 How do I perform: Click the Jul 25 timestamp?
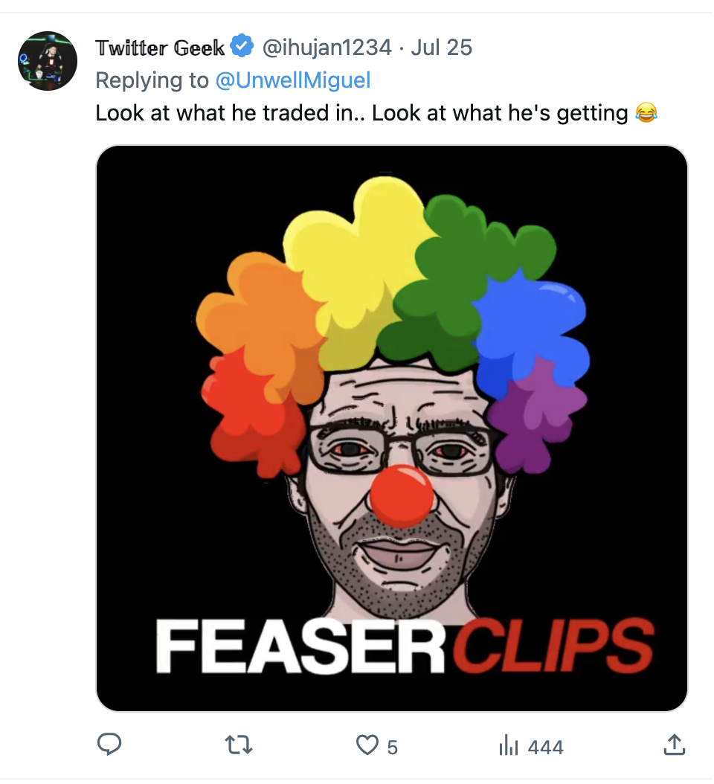coord(441,48)
